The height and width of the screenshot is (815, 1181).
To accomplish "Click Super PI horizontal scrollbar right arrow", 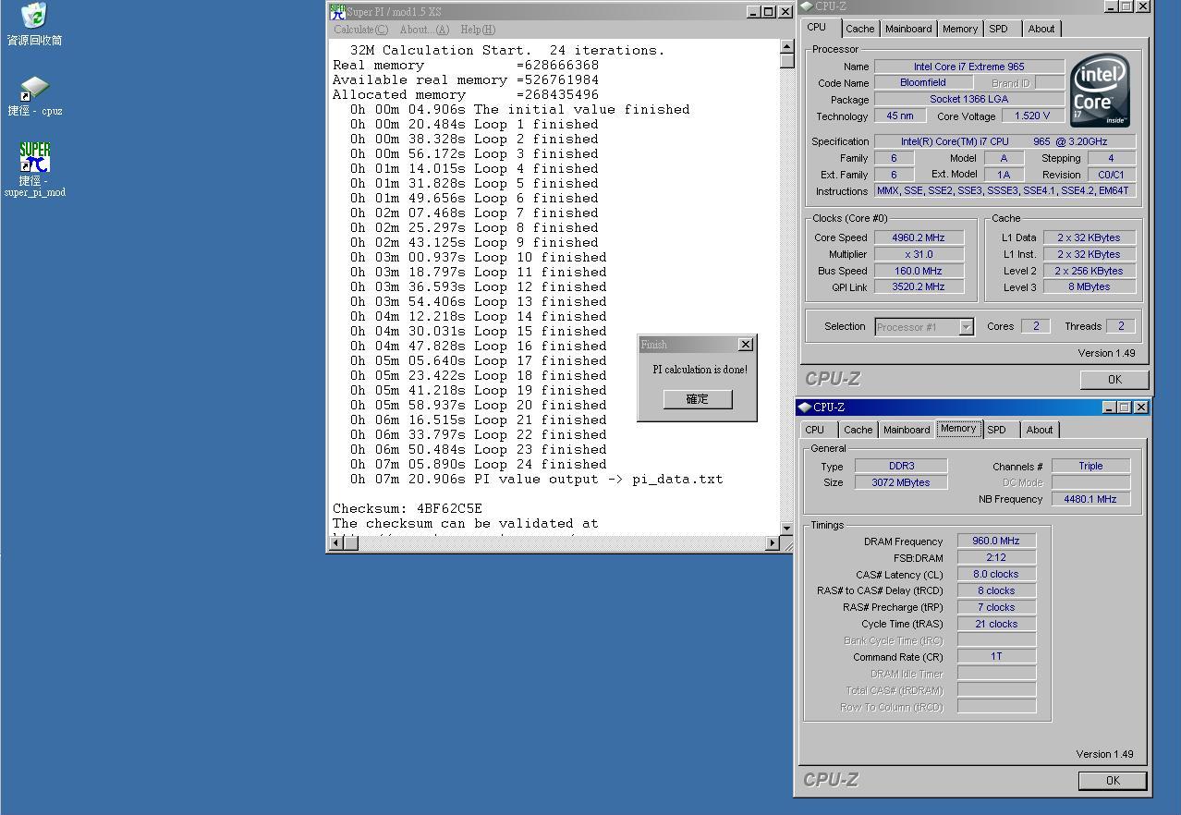I will click(773, 542).
